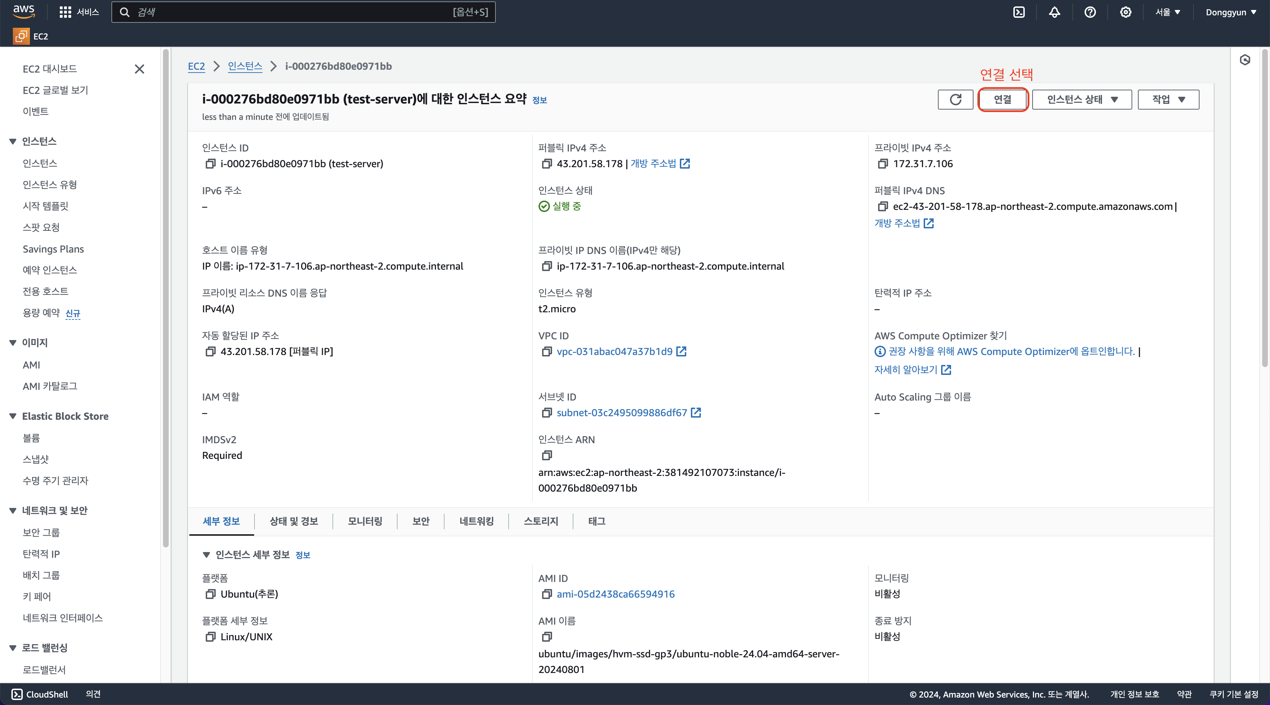Image resolution: width=1270 pixels, height=705 pixels.
Task: Copy the public IPv4 address 43.201.58.178
Action: [546, 164]
